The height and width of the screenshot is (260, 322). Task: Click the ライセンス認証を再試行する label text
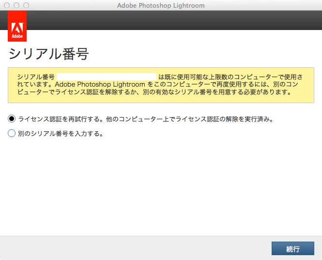tap(146, 119)
